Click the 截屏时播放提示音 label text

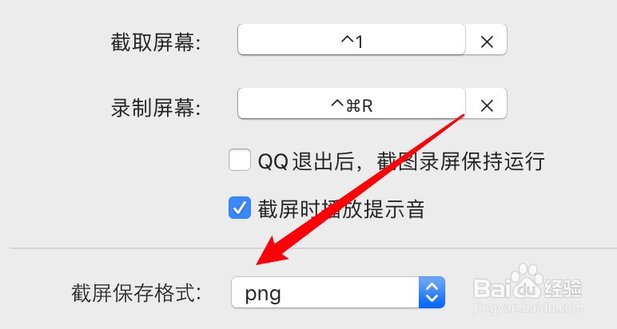[x=341, y=208]
